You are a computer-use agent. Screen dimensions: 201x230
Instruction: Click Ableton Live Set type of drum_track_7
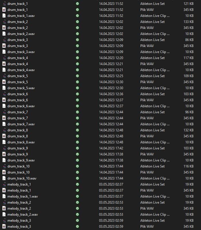(152, 112)
